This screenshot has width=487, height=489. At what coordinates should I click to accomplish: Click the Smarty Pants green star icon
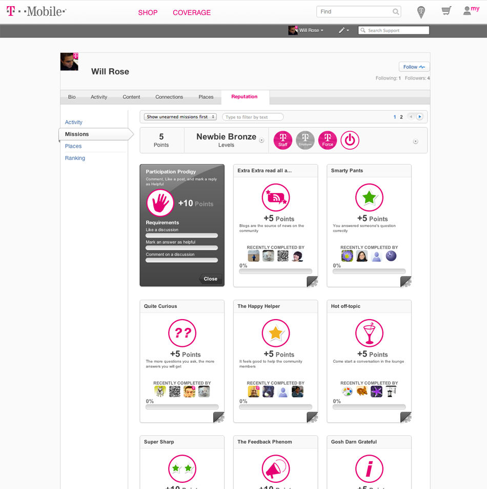pos(369,198)
